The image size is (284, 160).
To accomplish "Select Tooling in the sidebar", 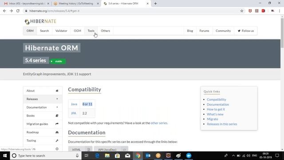I will click(x=43, y=140).
